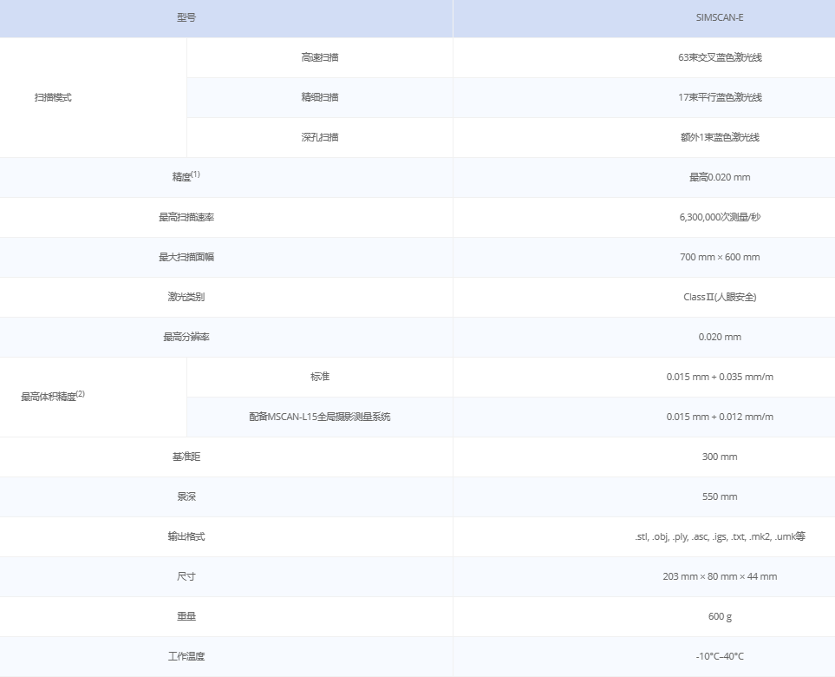
Task: Click the 型号 header cell
Action: [186, 17]
